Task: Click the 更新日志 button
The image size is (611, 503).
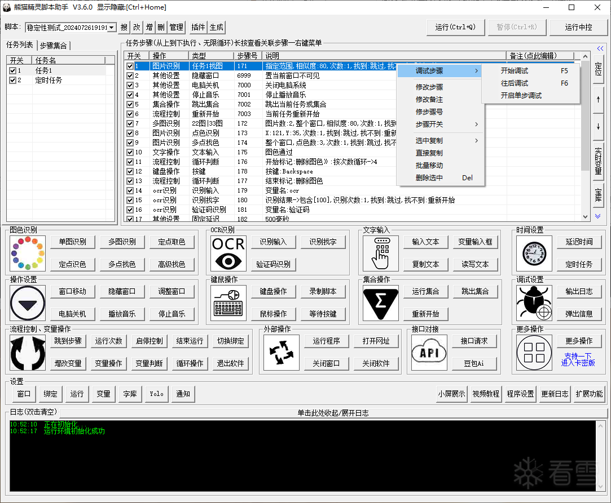Action: tap(555, 394)
